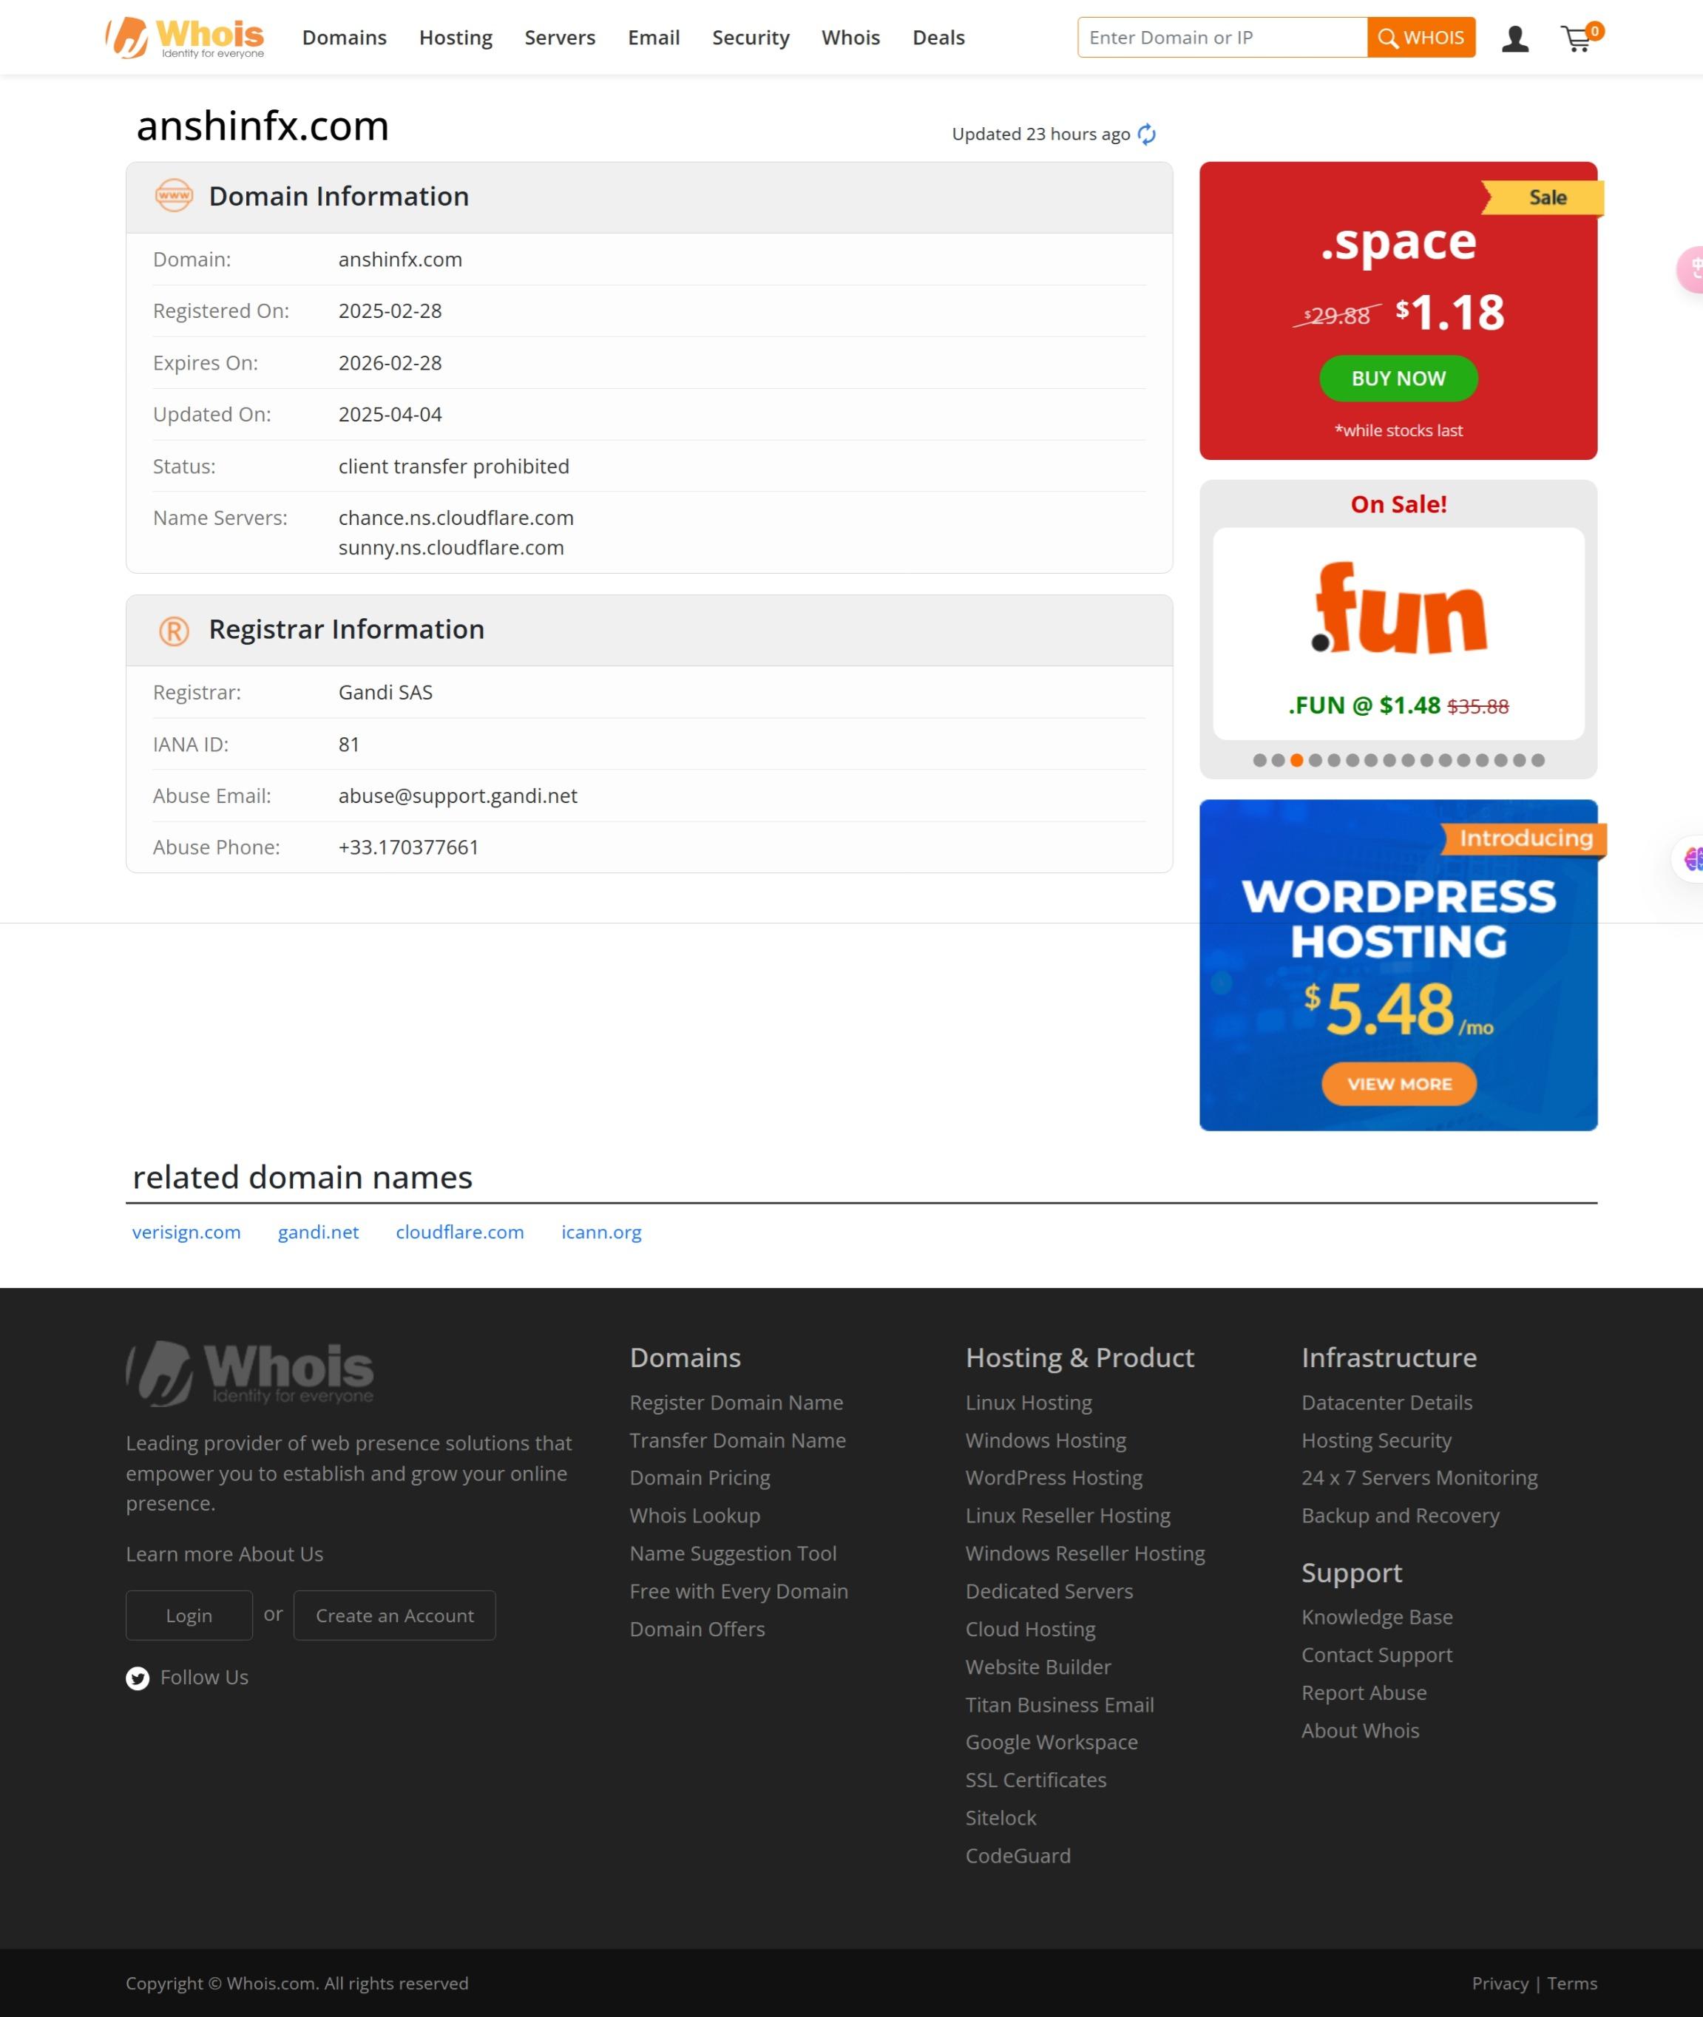The image size is (1703, 2017).
Task: Open the Deals menu
Action: (938, 38)
